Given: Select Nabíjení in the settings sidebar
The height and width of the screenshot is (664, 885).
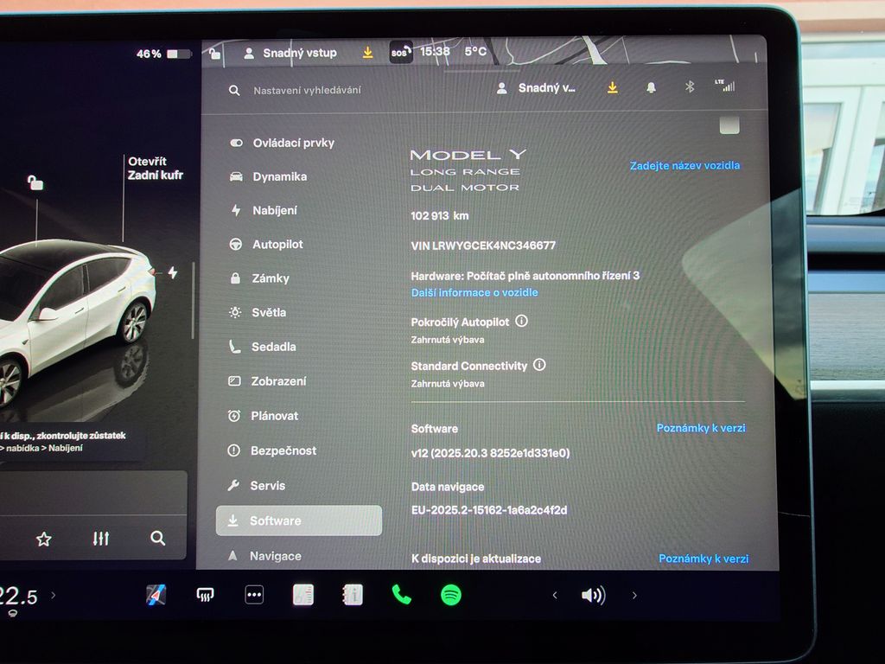Looking at the screenshot, I should tap(274, 210).
